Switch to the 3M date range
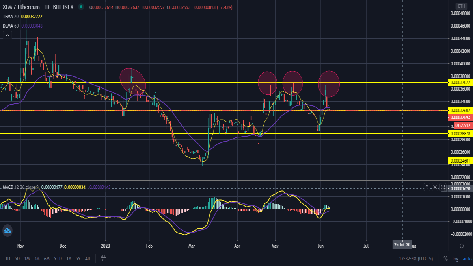Screen dimensions: 473x266 click(37, 259)
